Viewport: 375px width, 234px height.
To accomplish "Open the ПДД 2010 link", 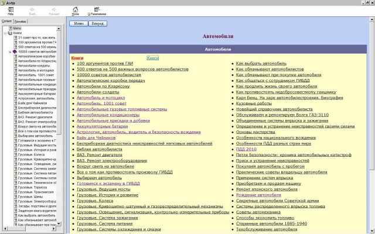I will pyautogui.click(x=246, y=149).
